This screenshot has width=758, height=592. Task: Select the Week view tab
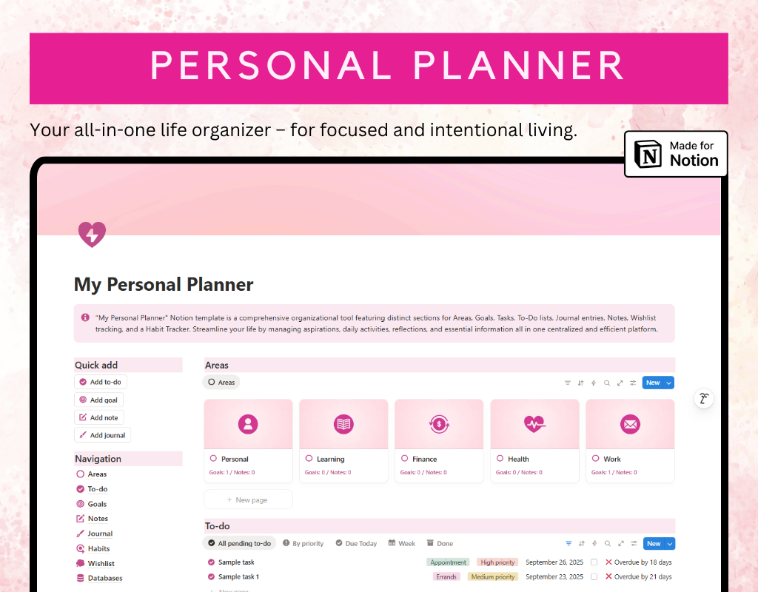click(x=402, y=543)
